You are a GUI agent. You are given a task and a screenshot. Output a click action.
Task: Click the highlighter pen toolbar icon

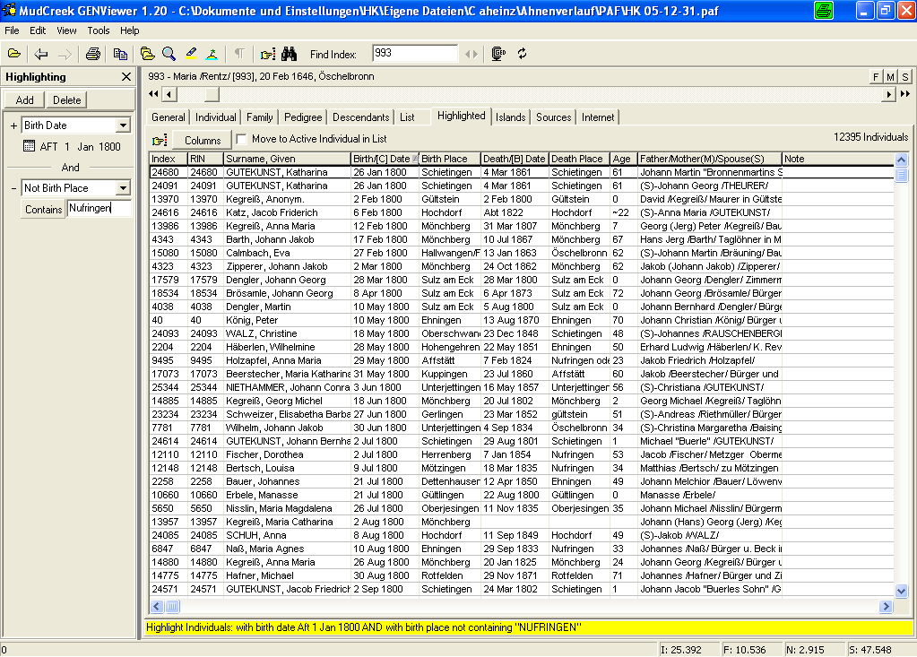click(190, 54)
